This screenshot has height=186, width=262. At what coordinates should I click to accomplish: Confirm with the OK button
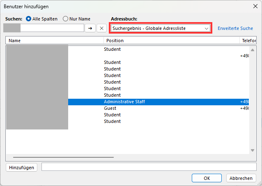point(207,178)
